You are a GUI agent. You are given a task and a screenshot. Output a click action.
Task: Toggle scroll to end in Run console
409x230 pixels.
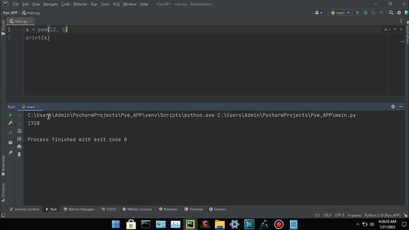(x=19, y=139)
